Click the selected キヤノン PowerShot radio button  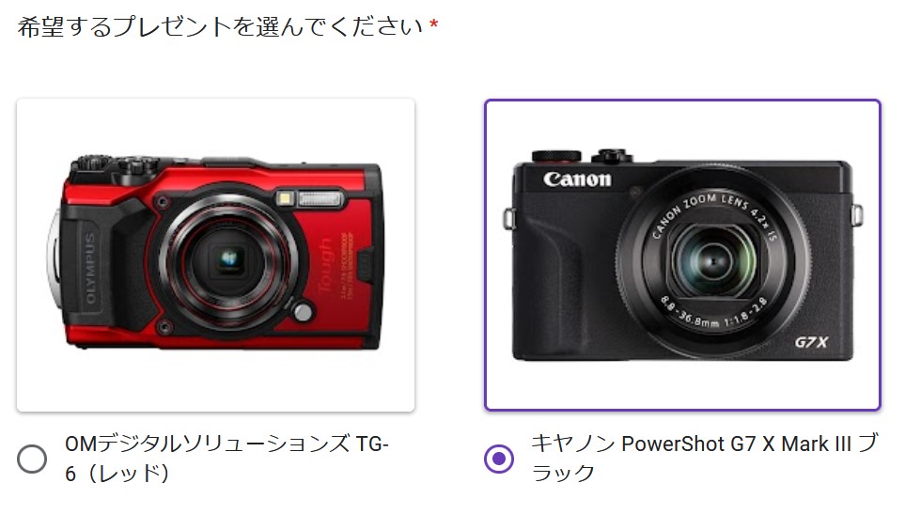coord(499,459)
